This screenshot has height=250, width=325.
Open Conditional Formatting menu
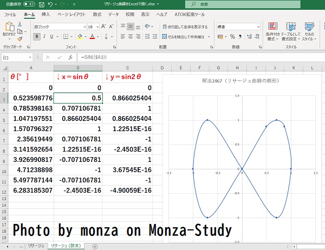click(271, 31)
